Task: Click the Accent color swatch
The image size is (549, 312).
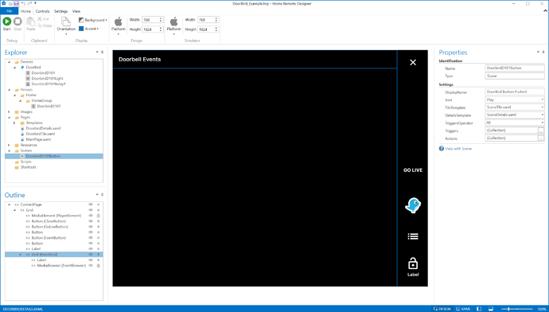Action: coord(81,29)
